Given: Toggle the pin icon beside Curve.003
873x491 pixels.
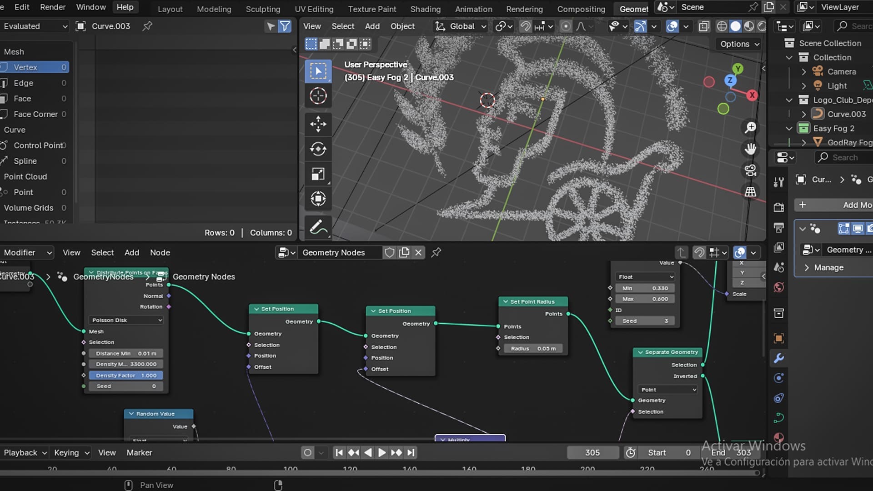Looking at the screenshot, I should [147, 26].
